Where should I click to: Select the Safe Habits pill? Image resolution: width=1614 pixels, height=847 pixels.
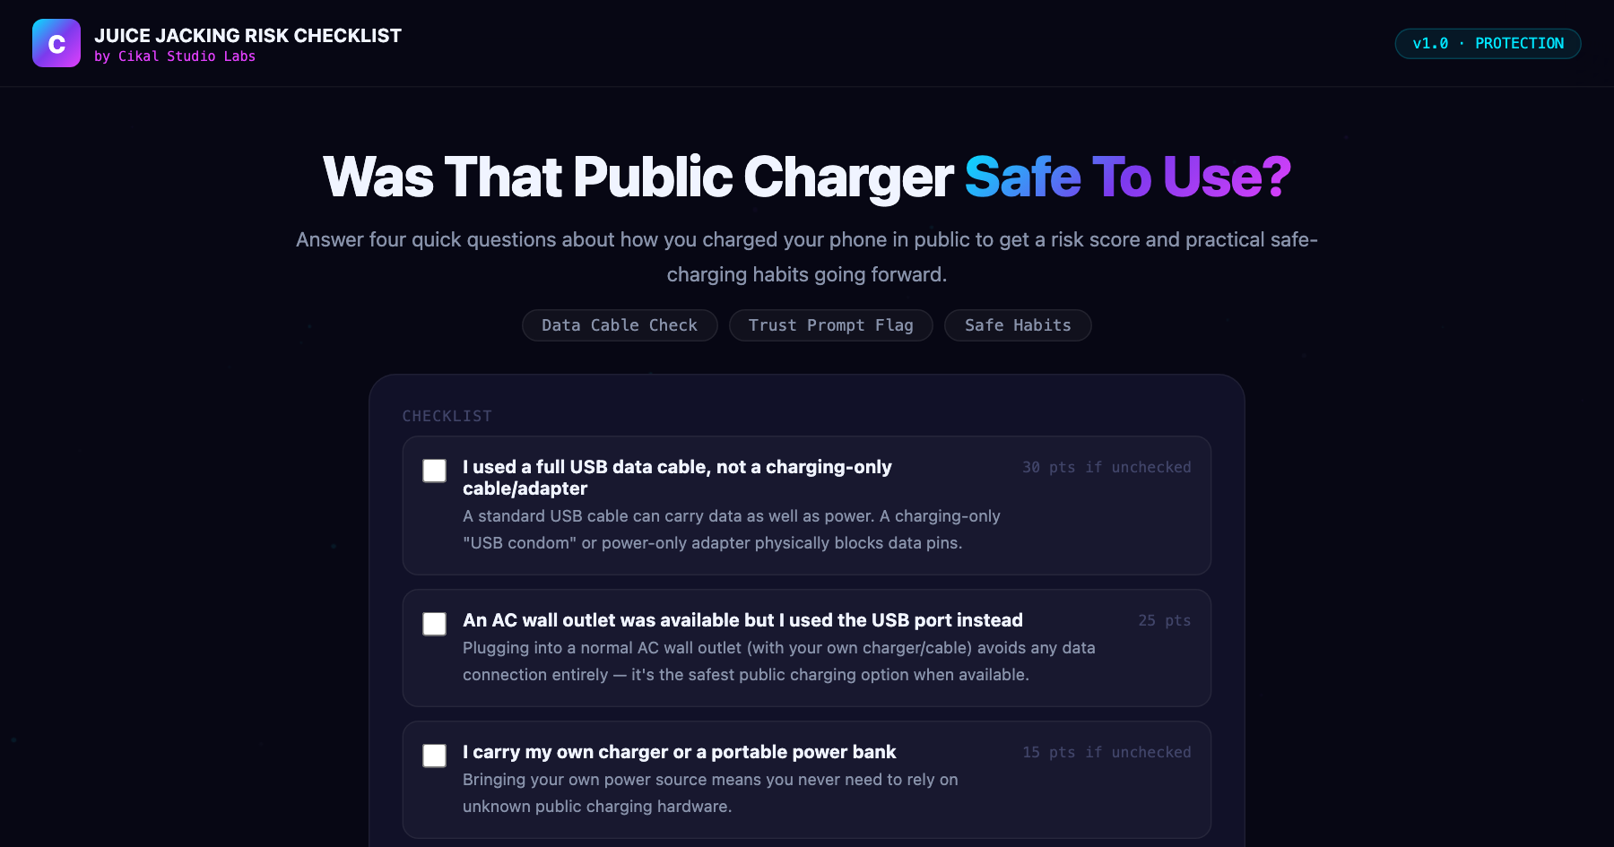coord(1018,325)
